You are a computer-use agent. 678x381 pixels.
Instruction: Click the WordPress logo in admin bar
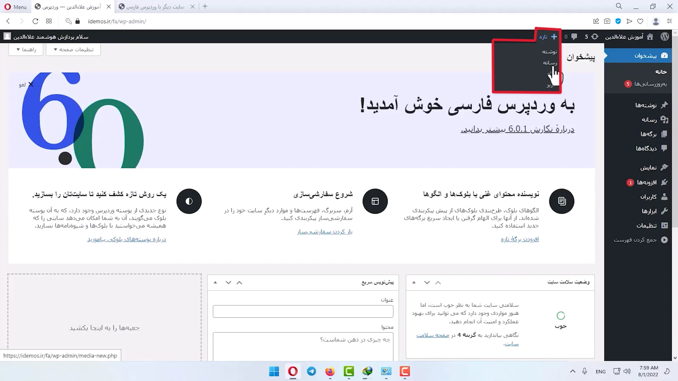pos(665,37)
